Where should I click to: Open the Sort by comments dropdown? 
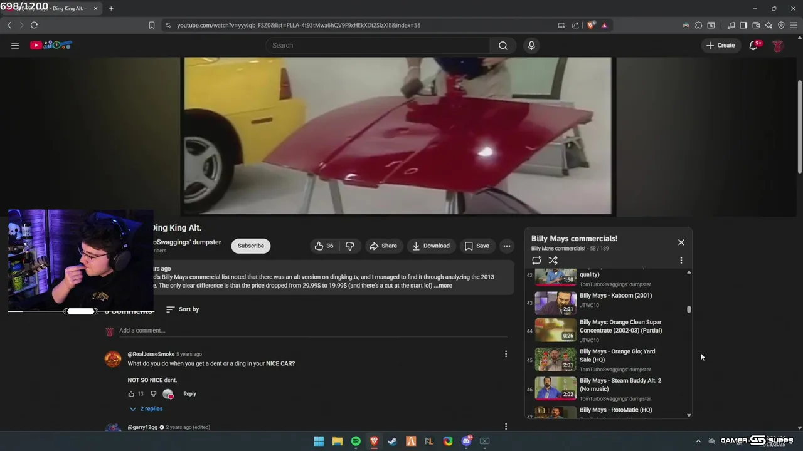tap(183, 309)
